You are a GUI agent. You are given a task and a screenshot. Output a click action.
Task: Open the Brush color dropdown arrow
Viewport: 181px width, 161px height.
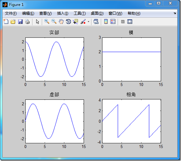click(89, 22)
